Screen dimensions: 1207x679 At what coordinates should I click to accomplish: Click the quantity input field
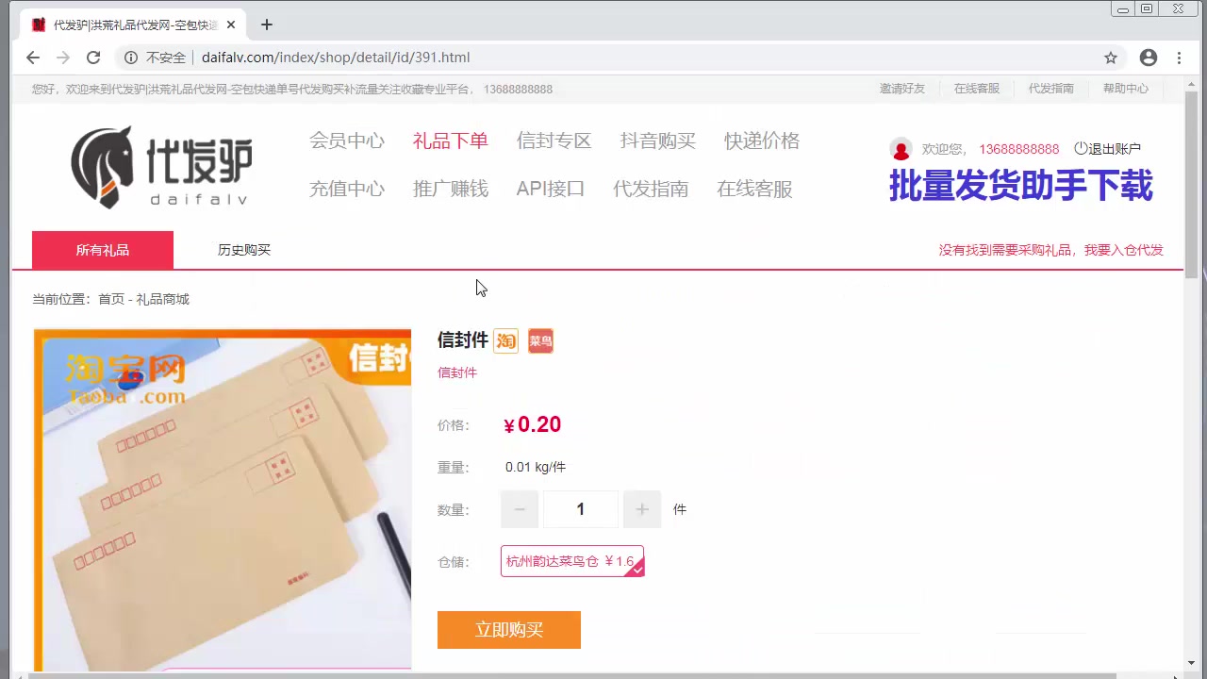(x=581, y=509)
